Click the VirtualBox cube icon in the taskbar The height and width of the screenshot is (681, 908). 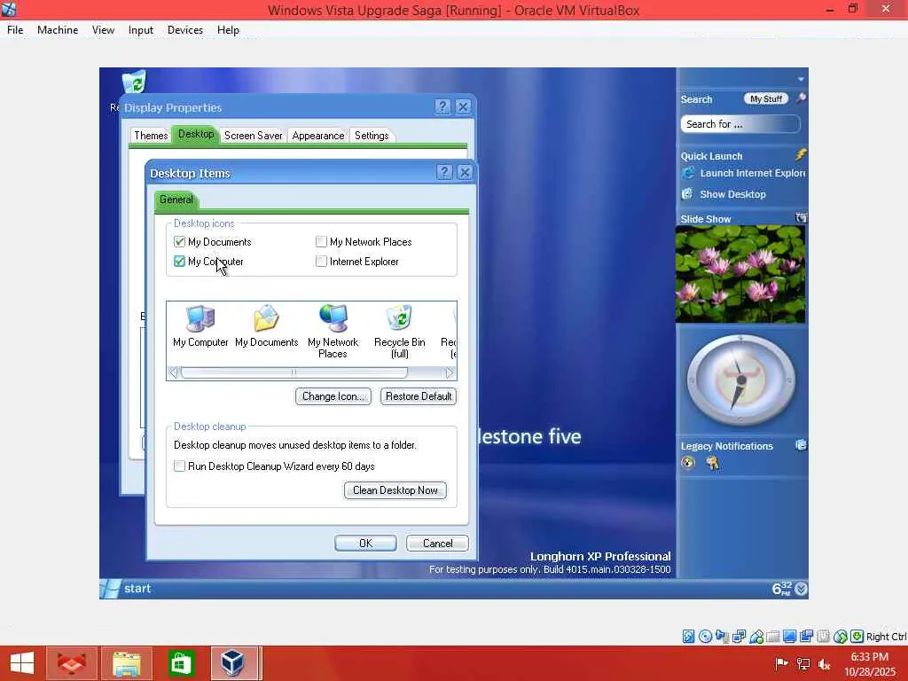pos(234,663)
